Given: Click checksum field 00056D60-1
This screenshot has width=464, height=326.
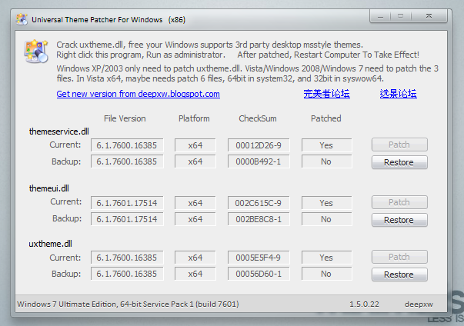Looking at the screenshot, I should click(259, 274).
